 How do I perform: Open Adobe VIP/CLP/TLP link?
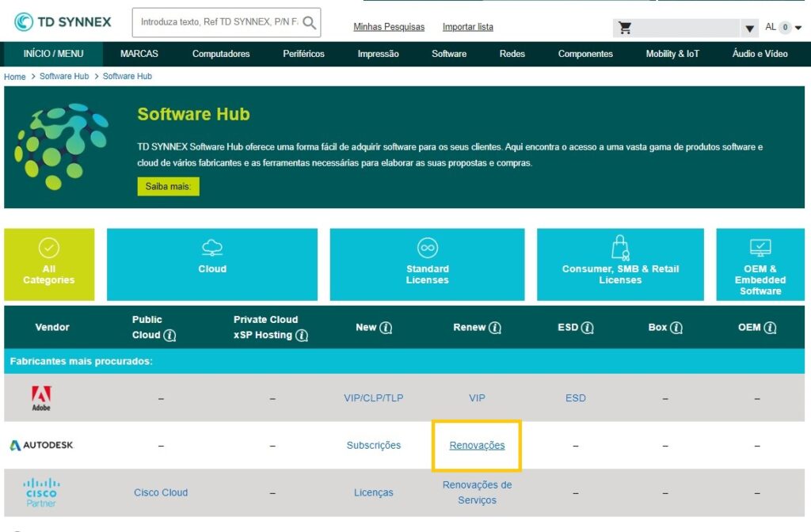click(x=374, y=398)
